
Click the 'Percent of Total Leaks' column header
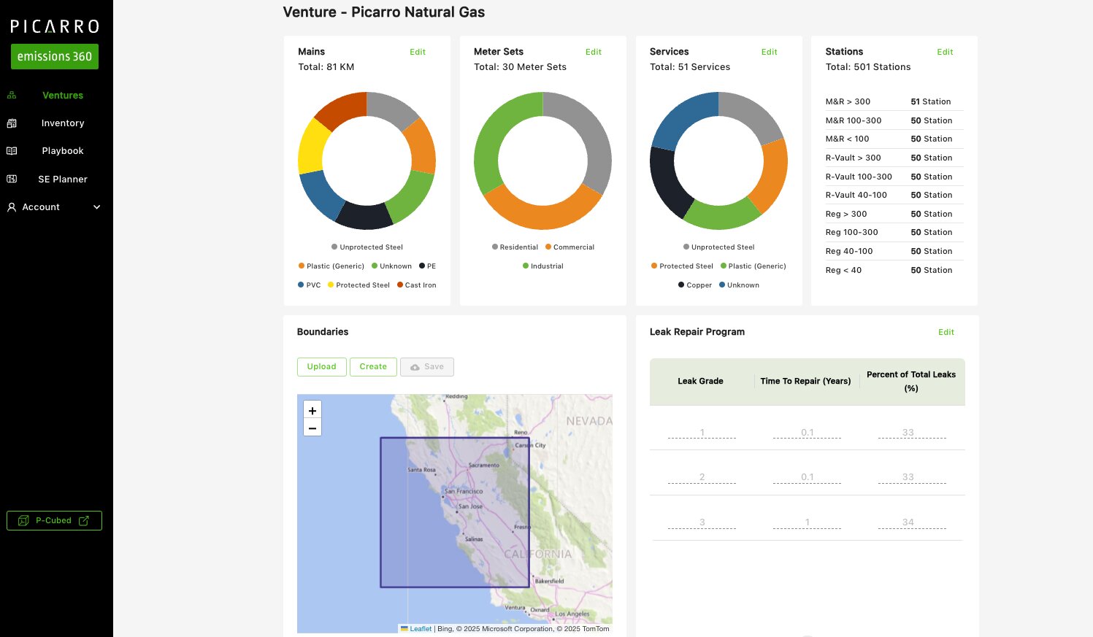911,382
